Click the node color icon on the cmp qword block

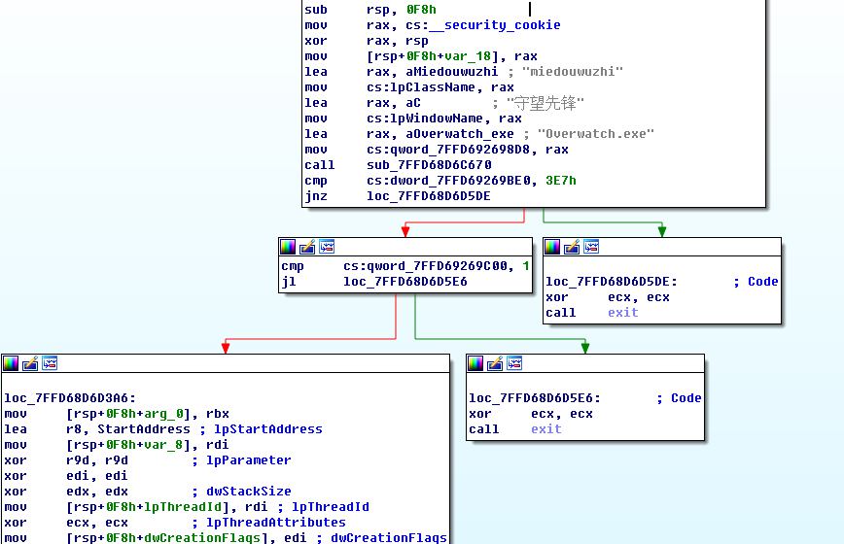click(x=288, y=247)
